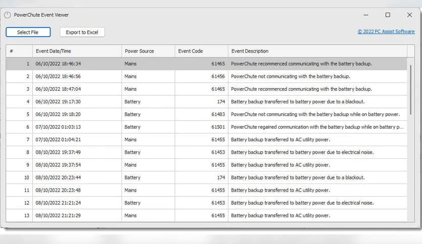
Task: Sort by the # column header
Action: (19, 51)
